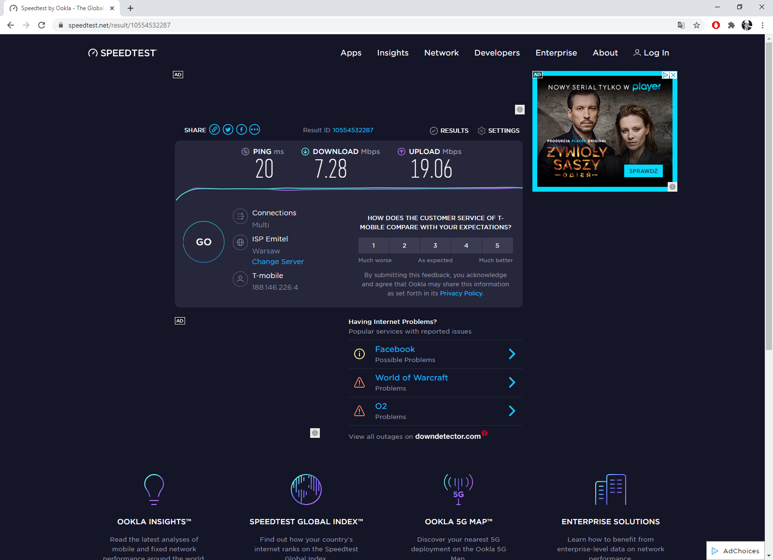Open the Developers menu
The image size is (773, 560).
(x=497, y=53)
